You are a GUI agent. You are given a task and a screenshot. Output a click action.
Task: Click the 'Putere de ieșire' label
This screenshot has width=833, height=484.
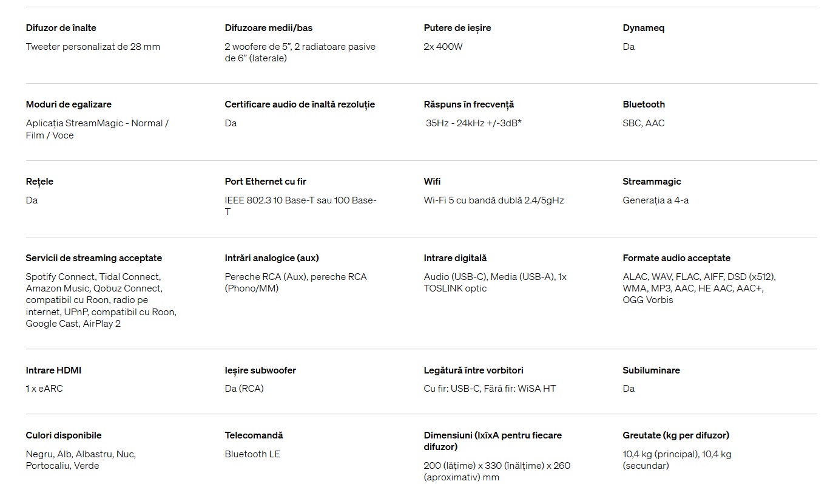point(457,28)
